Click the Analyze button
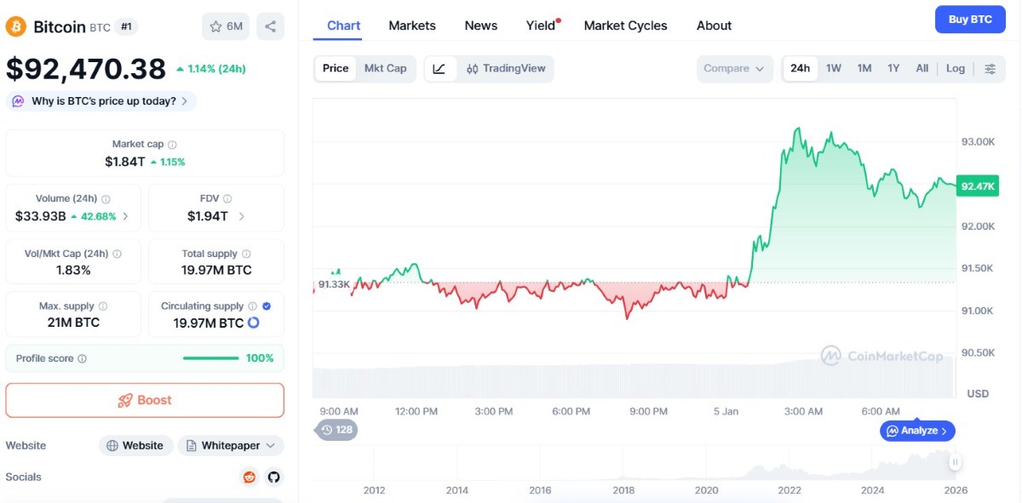This screenshot has width=1022, height=503. pyautogui.click(x=917, y=431)
